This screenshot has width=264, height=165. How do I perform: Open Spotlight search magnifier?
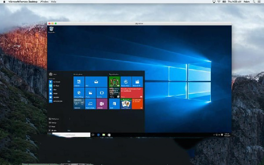point(254,2)
